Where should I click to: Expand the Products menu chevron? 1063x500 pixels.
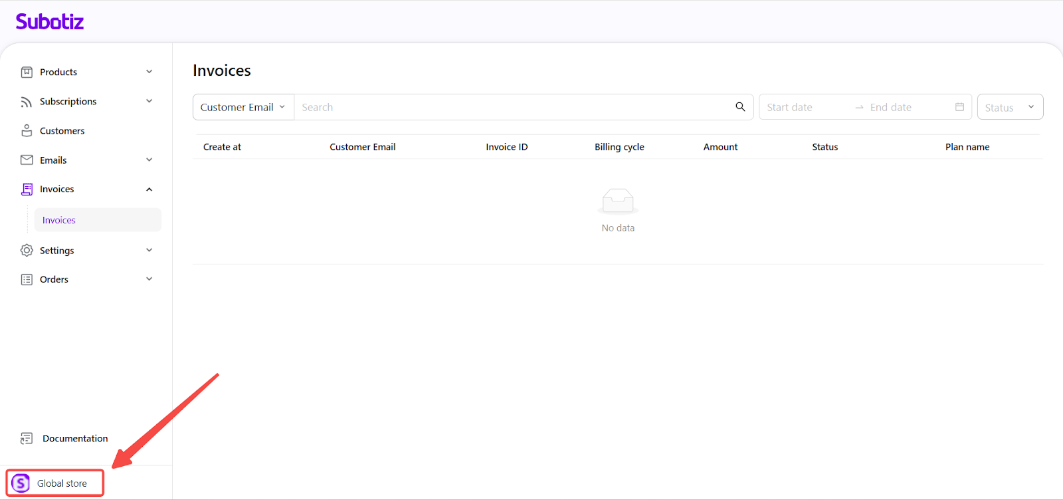click(x=149, y=72)
